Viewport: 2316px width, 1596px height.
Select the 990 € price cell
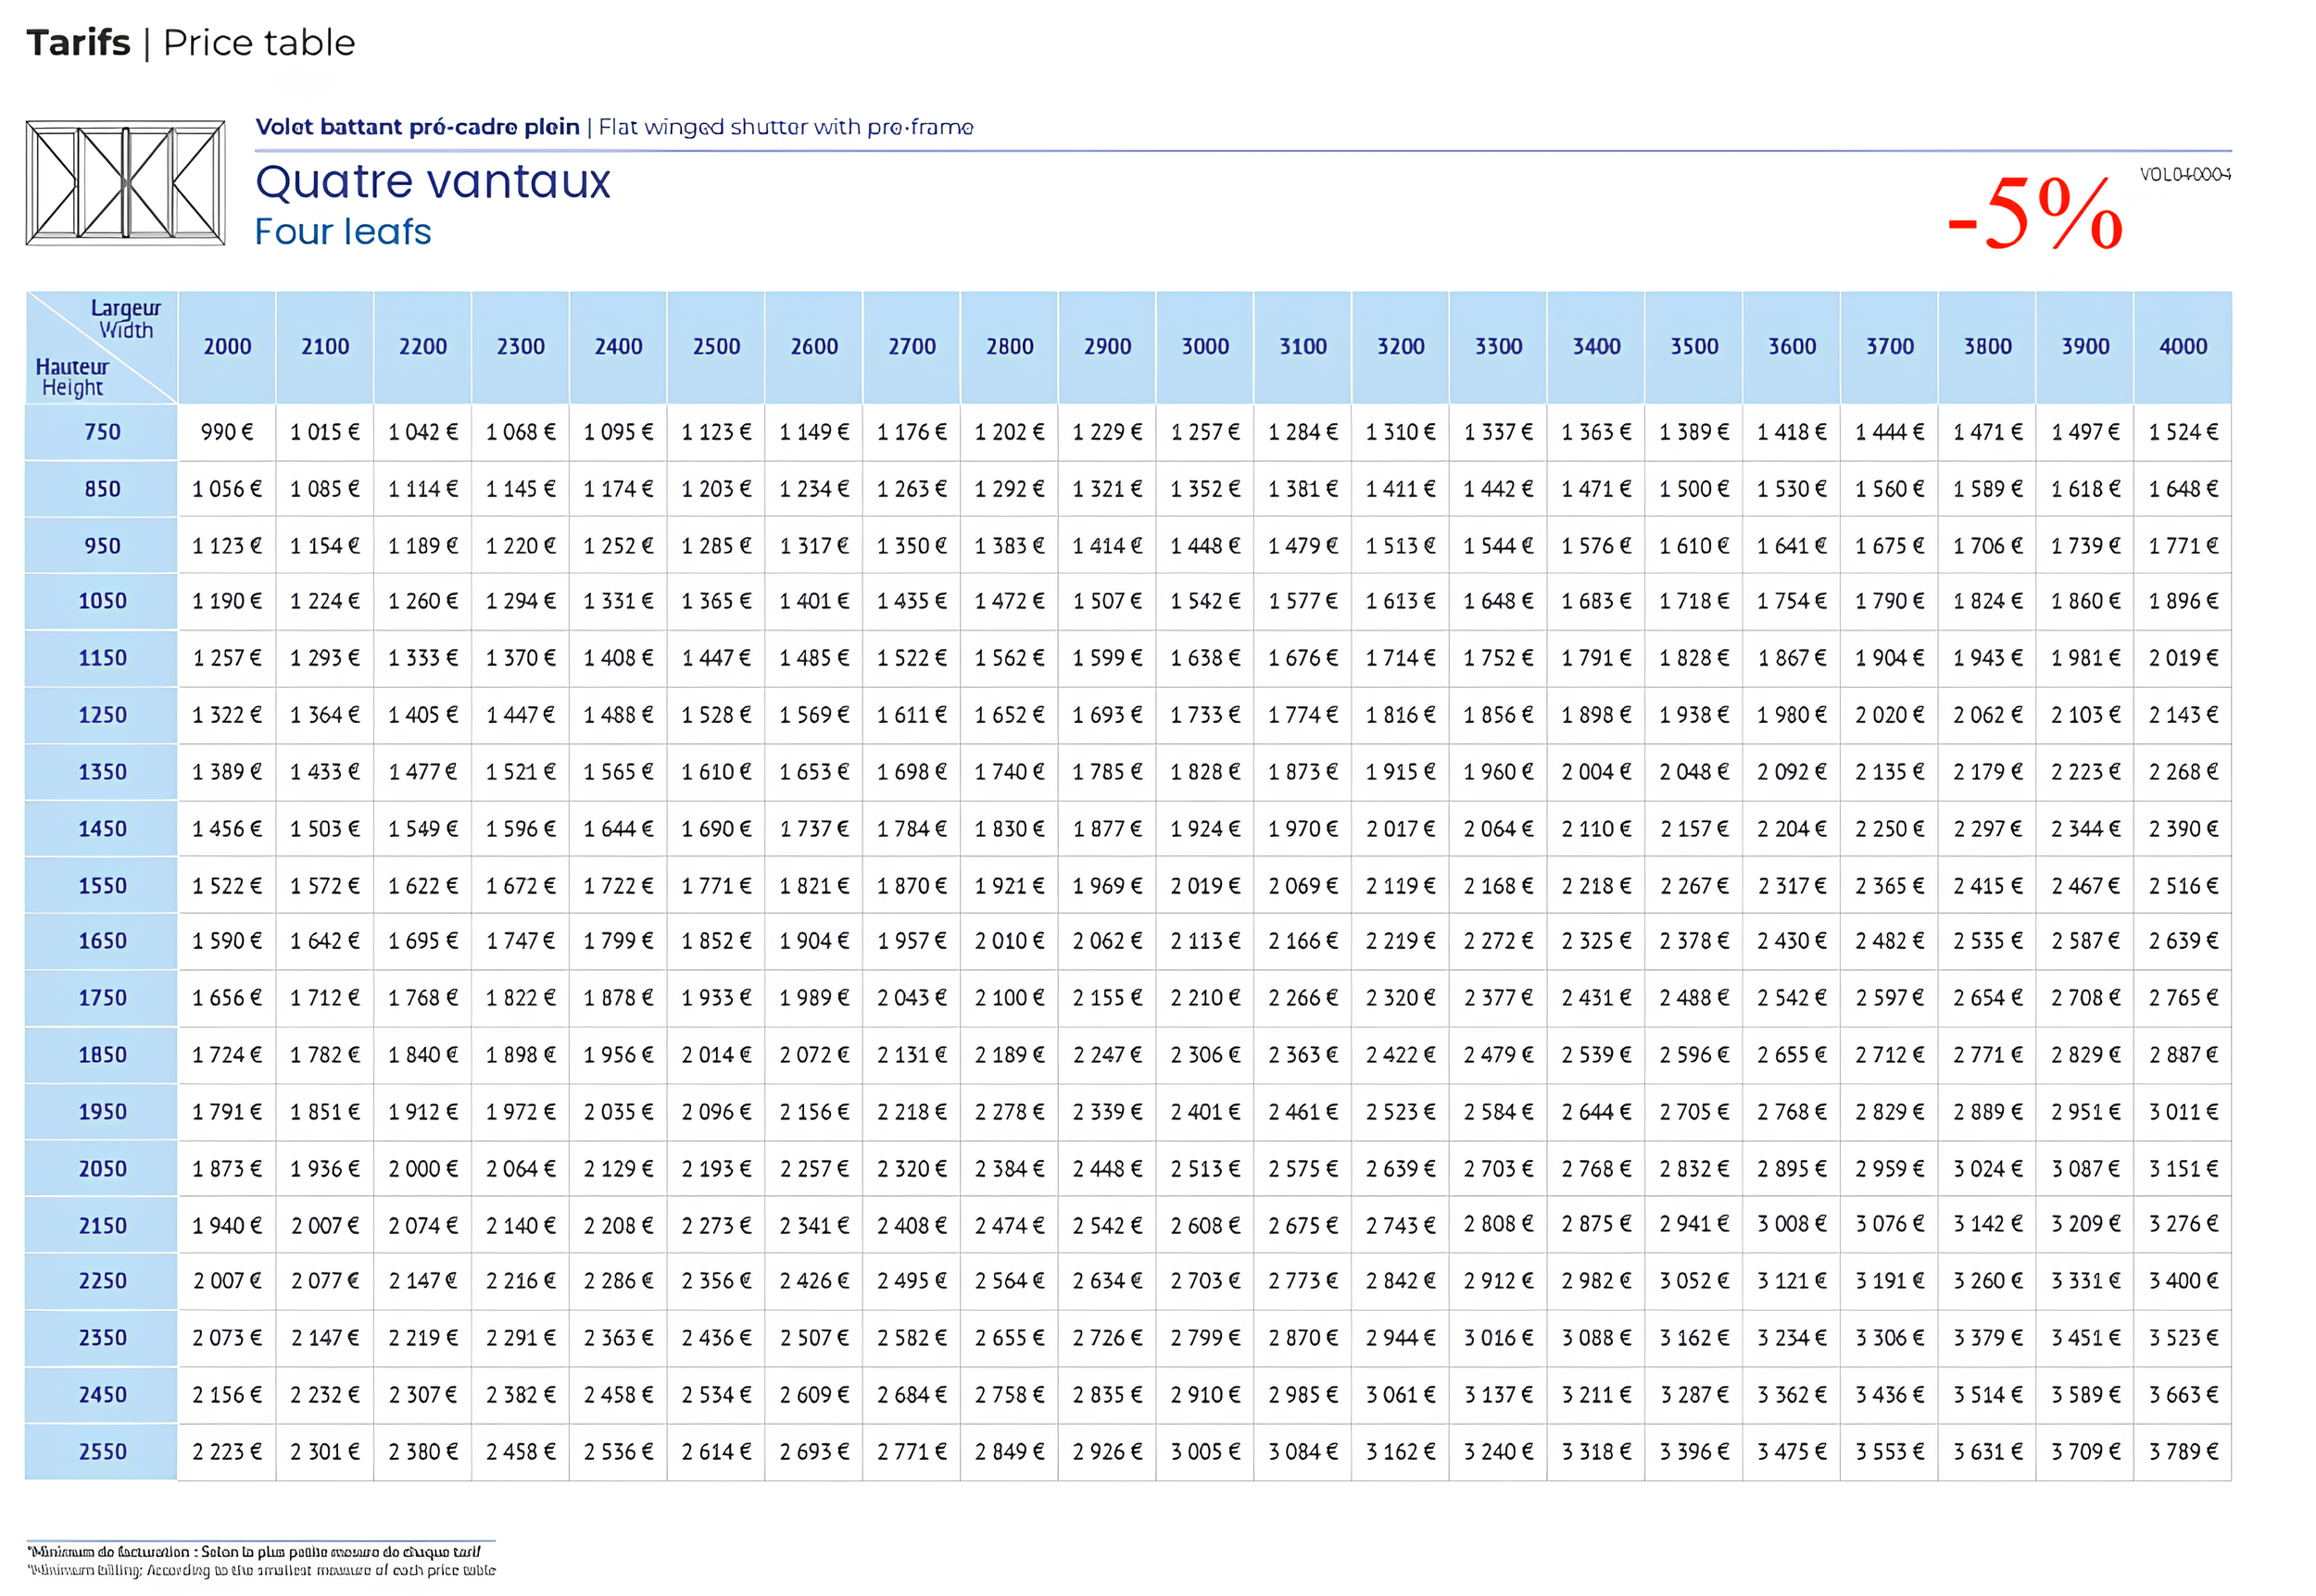click(x=226, y=432)
